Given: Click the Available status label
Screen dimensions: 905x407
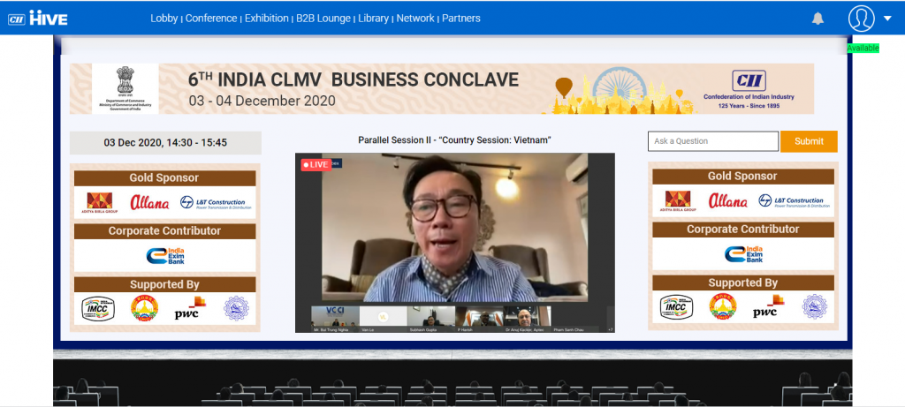Looking at the screenshot, I should (863, 48).
